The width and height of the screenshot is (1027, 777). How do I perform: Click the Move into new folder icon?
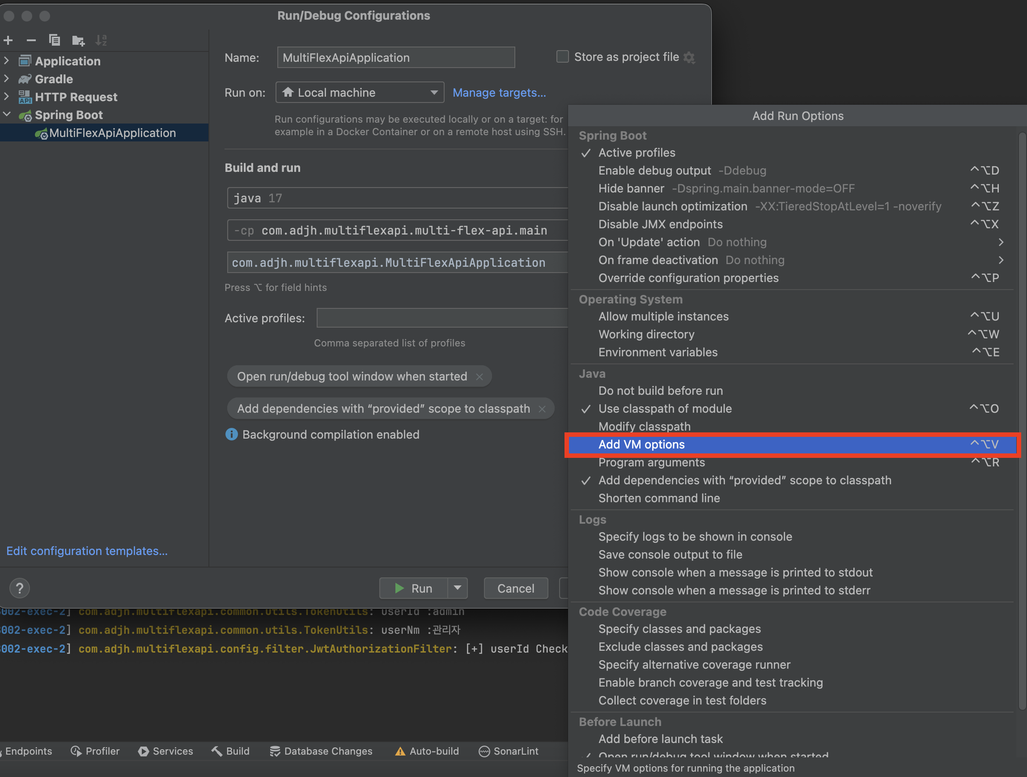78,40
